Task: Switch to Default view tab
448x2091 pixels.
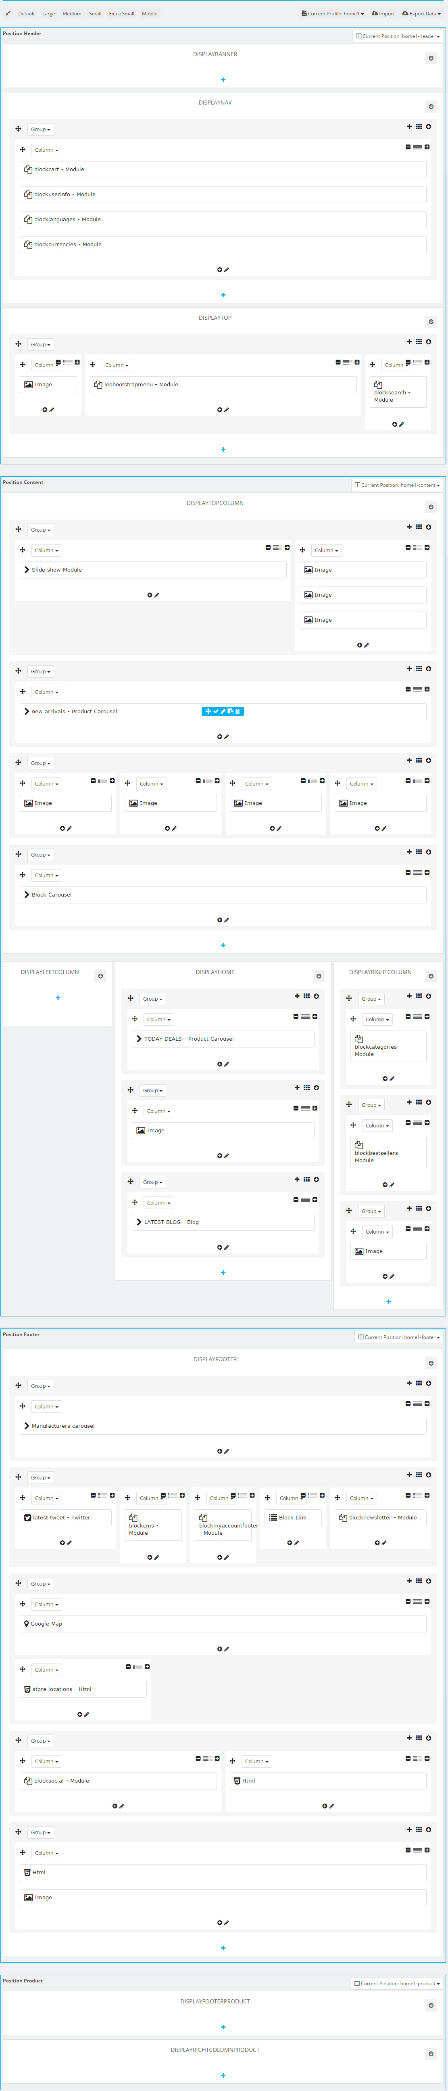Action: click(27, 14)
